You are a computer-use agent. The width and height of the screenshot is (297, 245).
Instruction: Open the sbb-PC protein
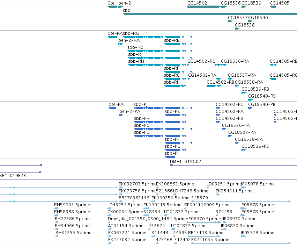click(176, 150)
